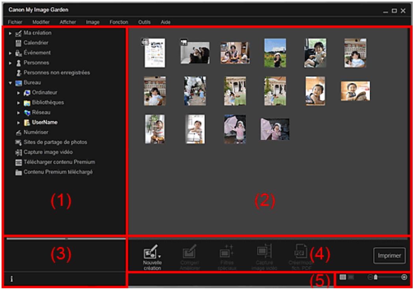Click the UserName folder icon
The height and width of the screenshot is (289, 413).
pyautogui.click(x=27, y=123)
